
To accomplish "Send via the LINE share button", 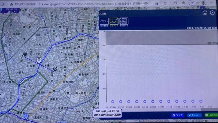I will click(x=211, y=115).
